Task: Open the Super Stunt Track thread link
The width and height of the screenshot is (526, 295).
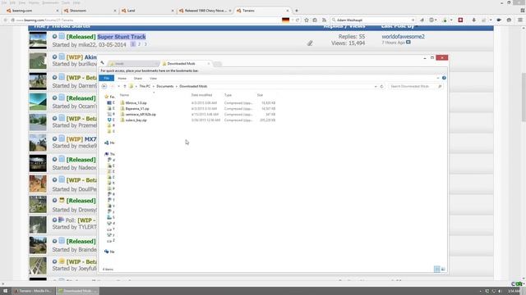Action: [122, 37]
